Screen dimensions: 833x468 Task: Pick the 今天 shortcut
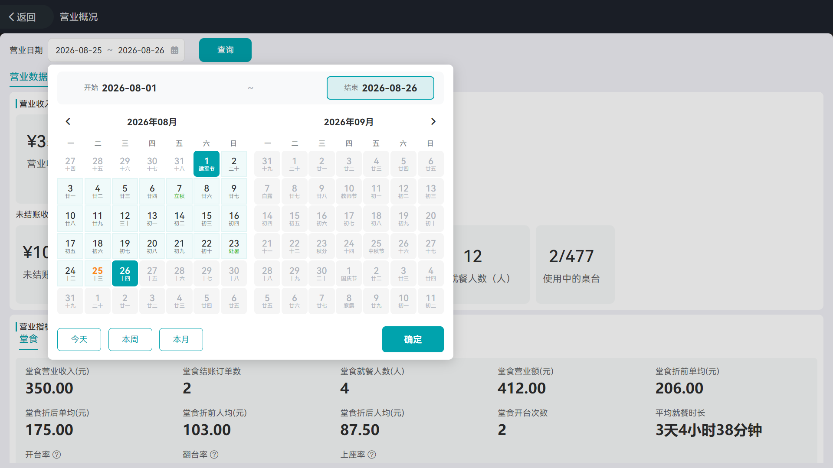[x=79, y=339]
